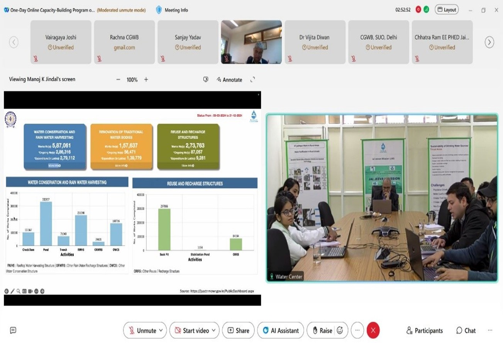Open the AI Assistant panel
Image resolution: width=503 pixels, height=343 pixels.
(280, 330)
